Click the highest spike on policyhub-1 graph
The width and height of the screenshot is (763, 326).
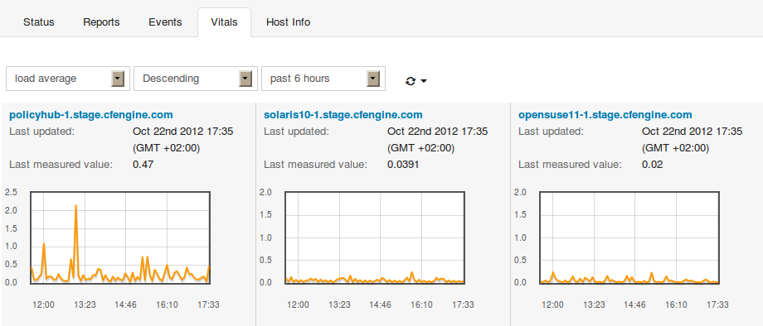coord(76,206)
